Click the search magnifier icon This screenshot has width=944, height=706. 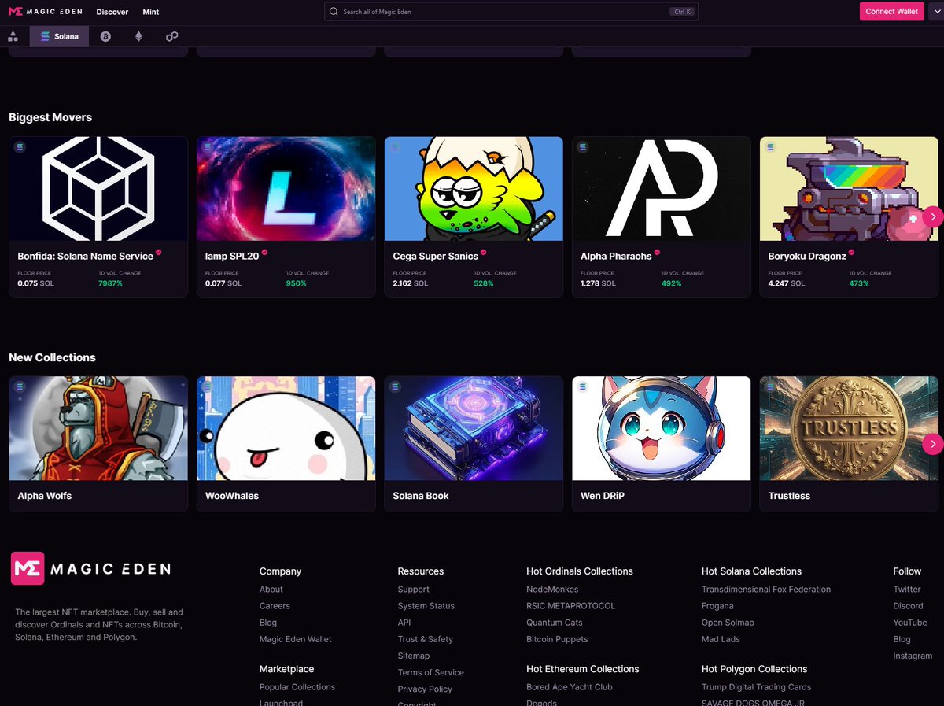coord(334,12)
